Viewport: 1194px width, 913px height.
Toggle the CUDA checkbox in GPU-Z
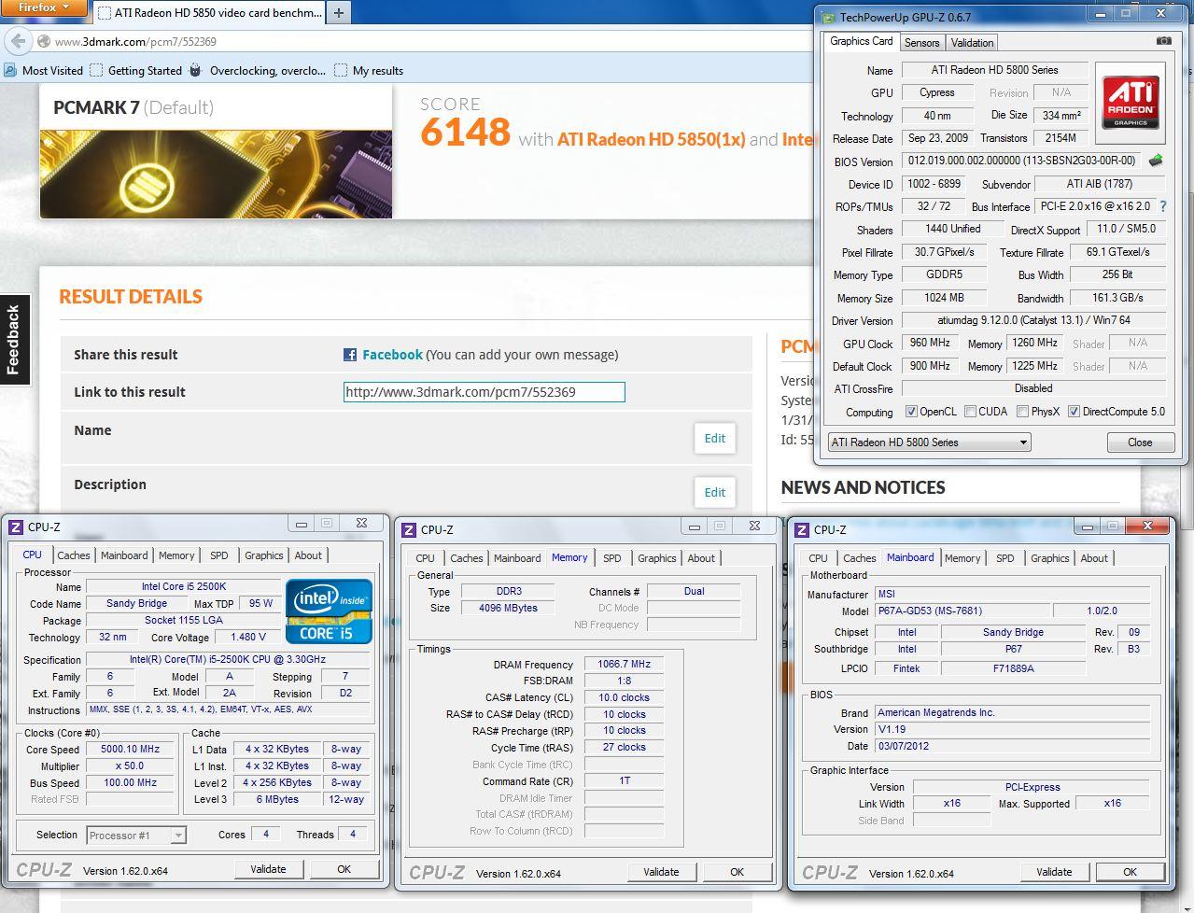tap(971, 412)
